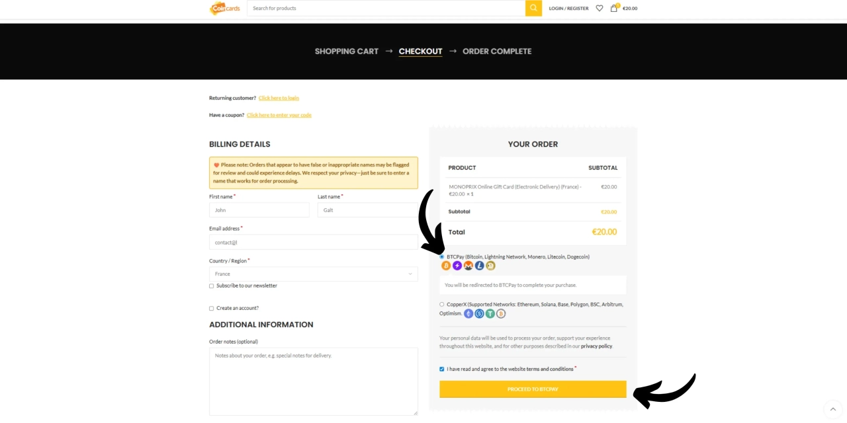Image resolution: width=847 pixels, height=423 pixels.
Task: Open the privacy policy link
Action: pyautogui.click(x=596, y=346)
